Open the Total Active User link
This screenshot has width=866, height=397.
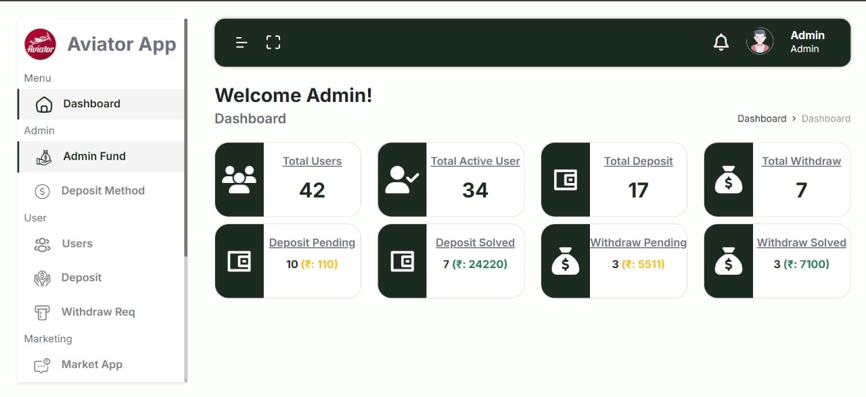[475, 161]
